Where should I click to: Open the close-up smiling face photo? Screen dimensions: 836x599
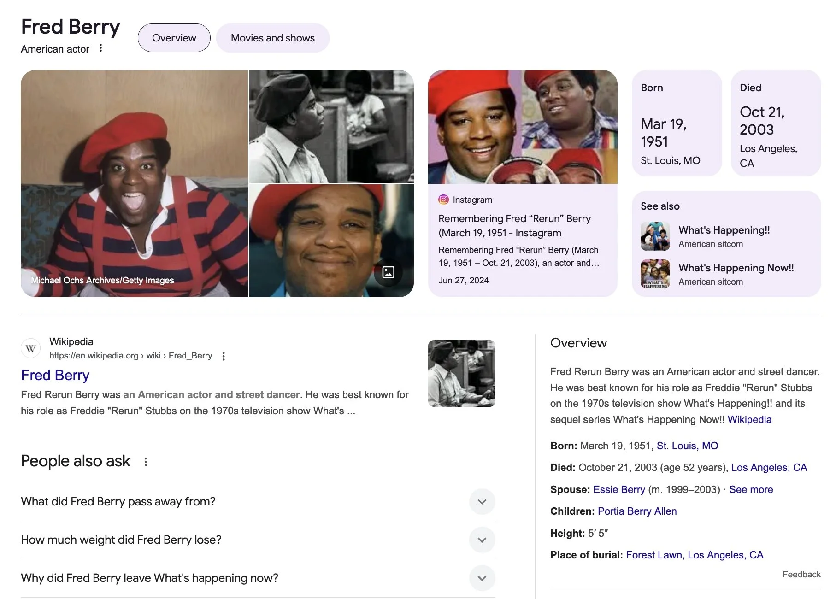pos(331,241)
